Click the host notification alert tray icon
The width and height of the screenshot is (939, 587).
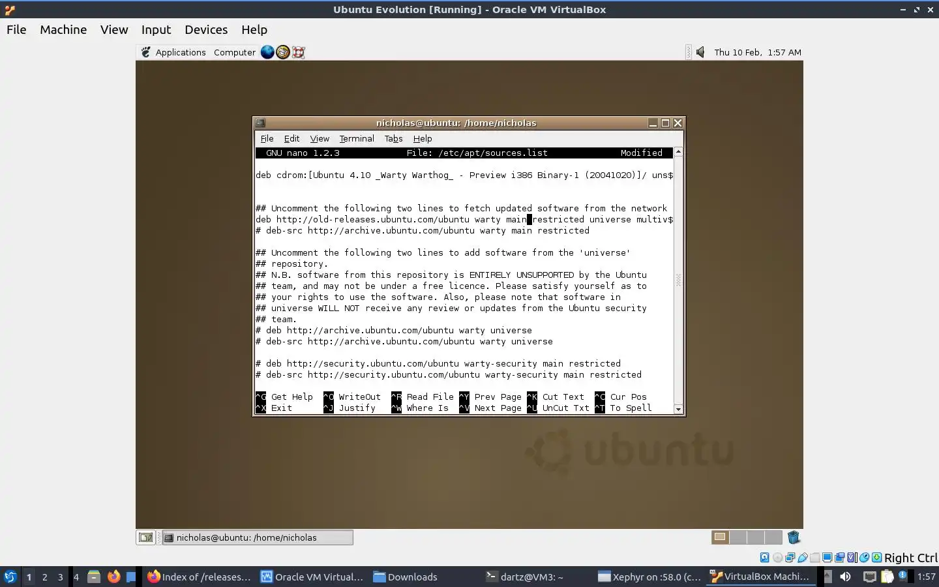[902, 575]
